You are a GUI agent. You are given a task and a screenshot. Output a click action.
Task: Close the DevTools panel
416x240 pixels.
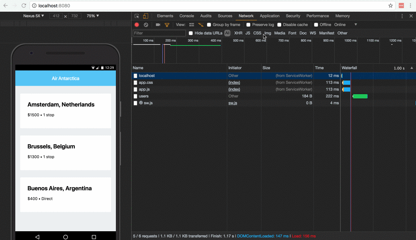pyautogui.click(x=411, y=16)
